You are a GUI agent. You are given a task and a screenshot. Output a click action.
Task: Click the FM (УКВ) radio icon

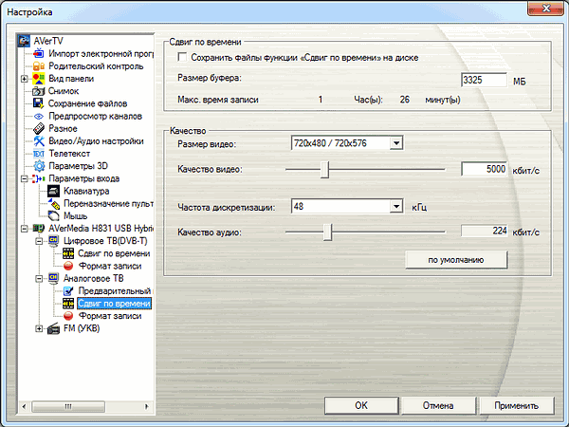53,328
